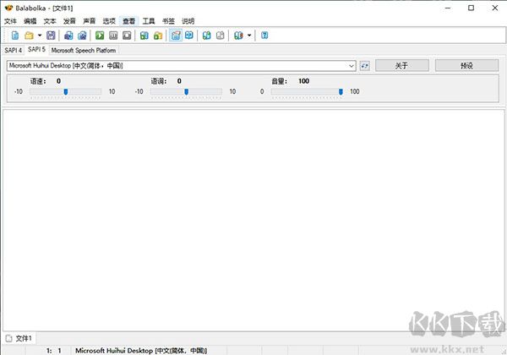The image size is (507, 355).
Task: Switch to the Microsoft Speech Platform tab
Action: click(x=84, y=51)
